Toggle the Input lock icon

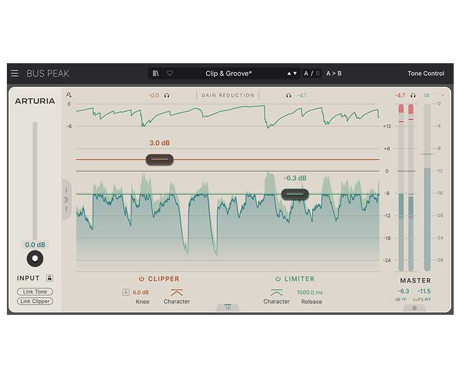point(50,278)
